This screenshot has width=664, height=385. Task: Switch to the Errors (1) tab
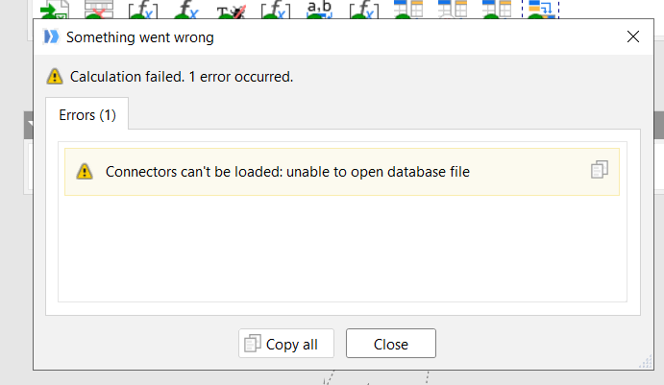pyautogui.click(x=87, y=115)
